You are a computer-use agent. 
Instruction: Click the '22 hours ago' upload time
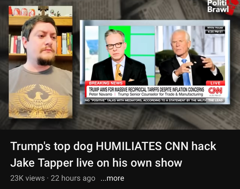[x=73, y=178]
